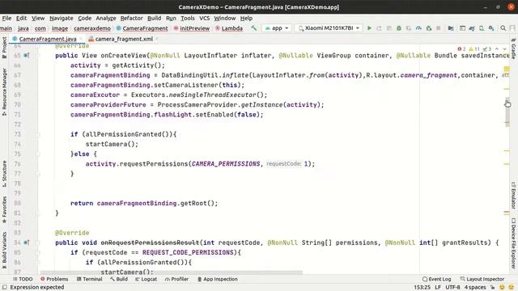The image size is (518, 291).
Task: Open the Analyze menu
Action: (x=106, y=18)
